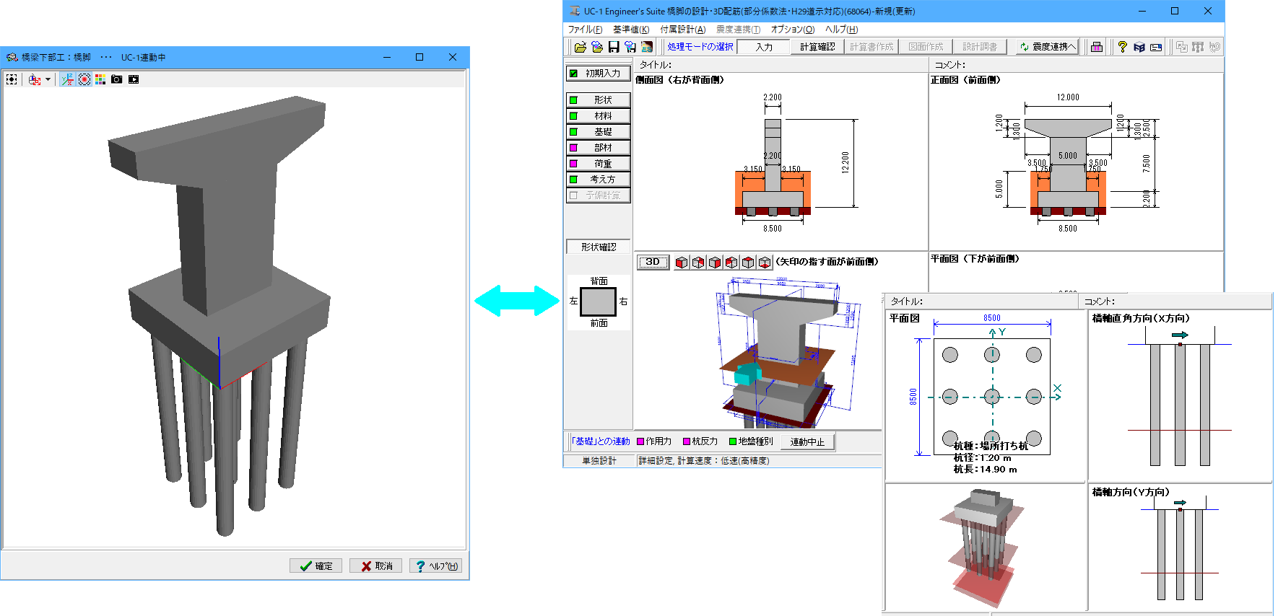Click the second open-sample folder icon
This screenshot has height=616, width=1278.
coord(596,47)
